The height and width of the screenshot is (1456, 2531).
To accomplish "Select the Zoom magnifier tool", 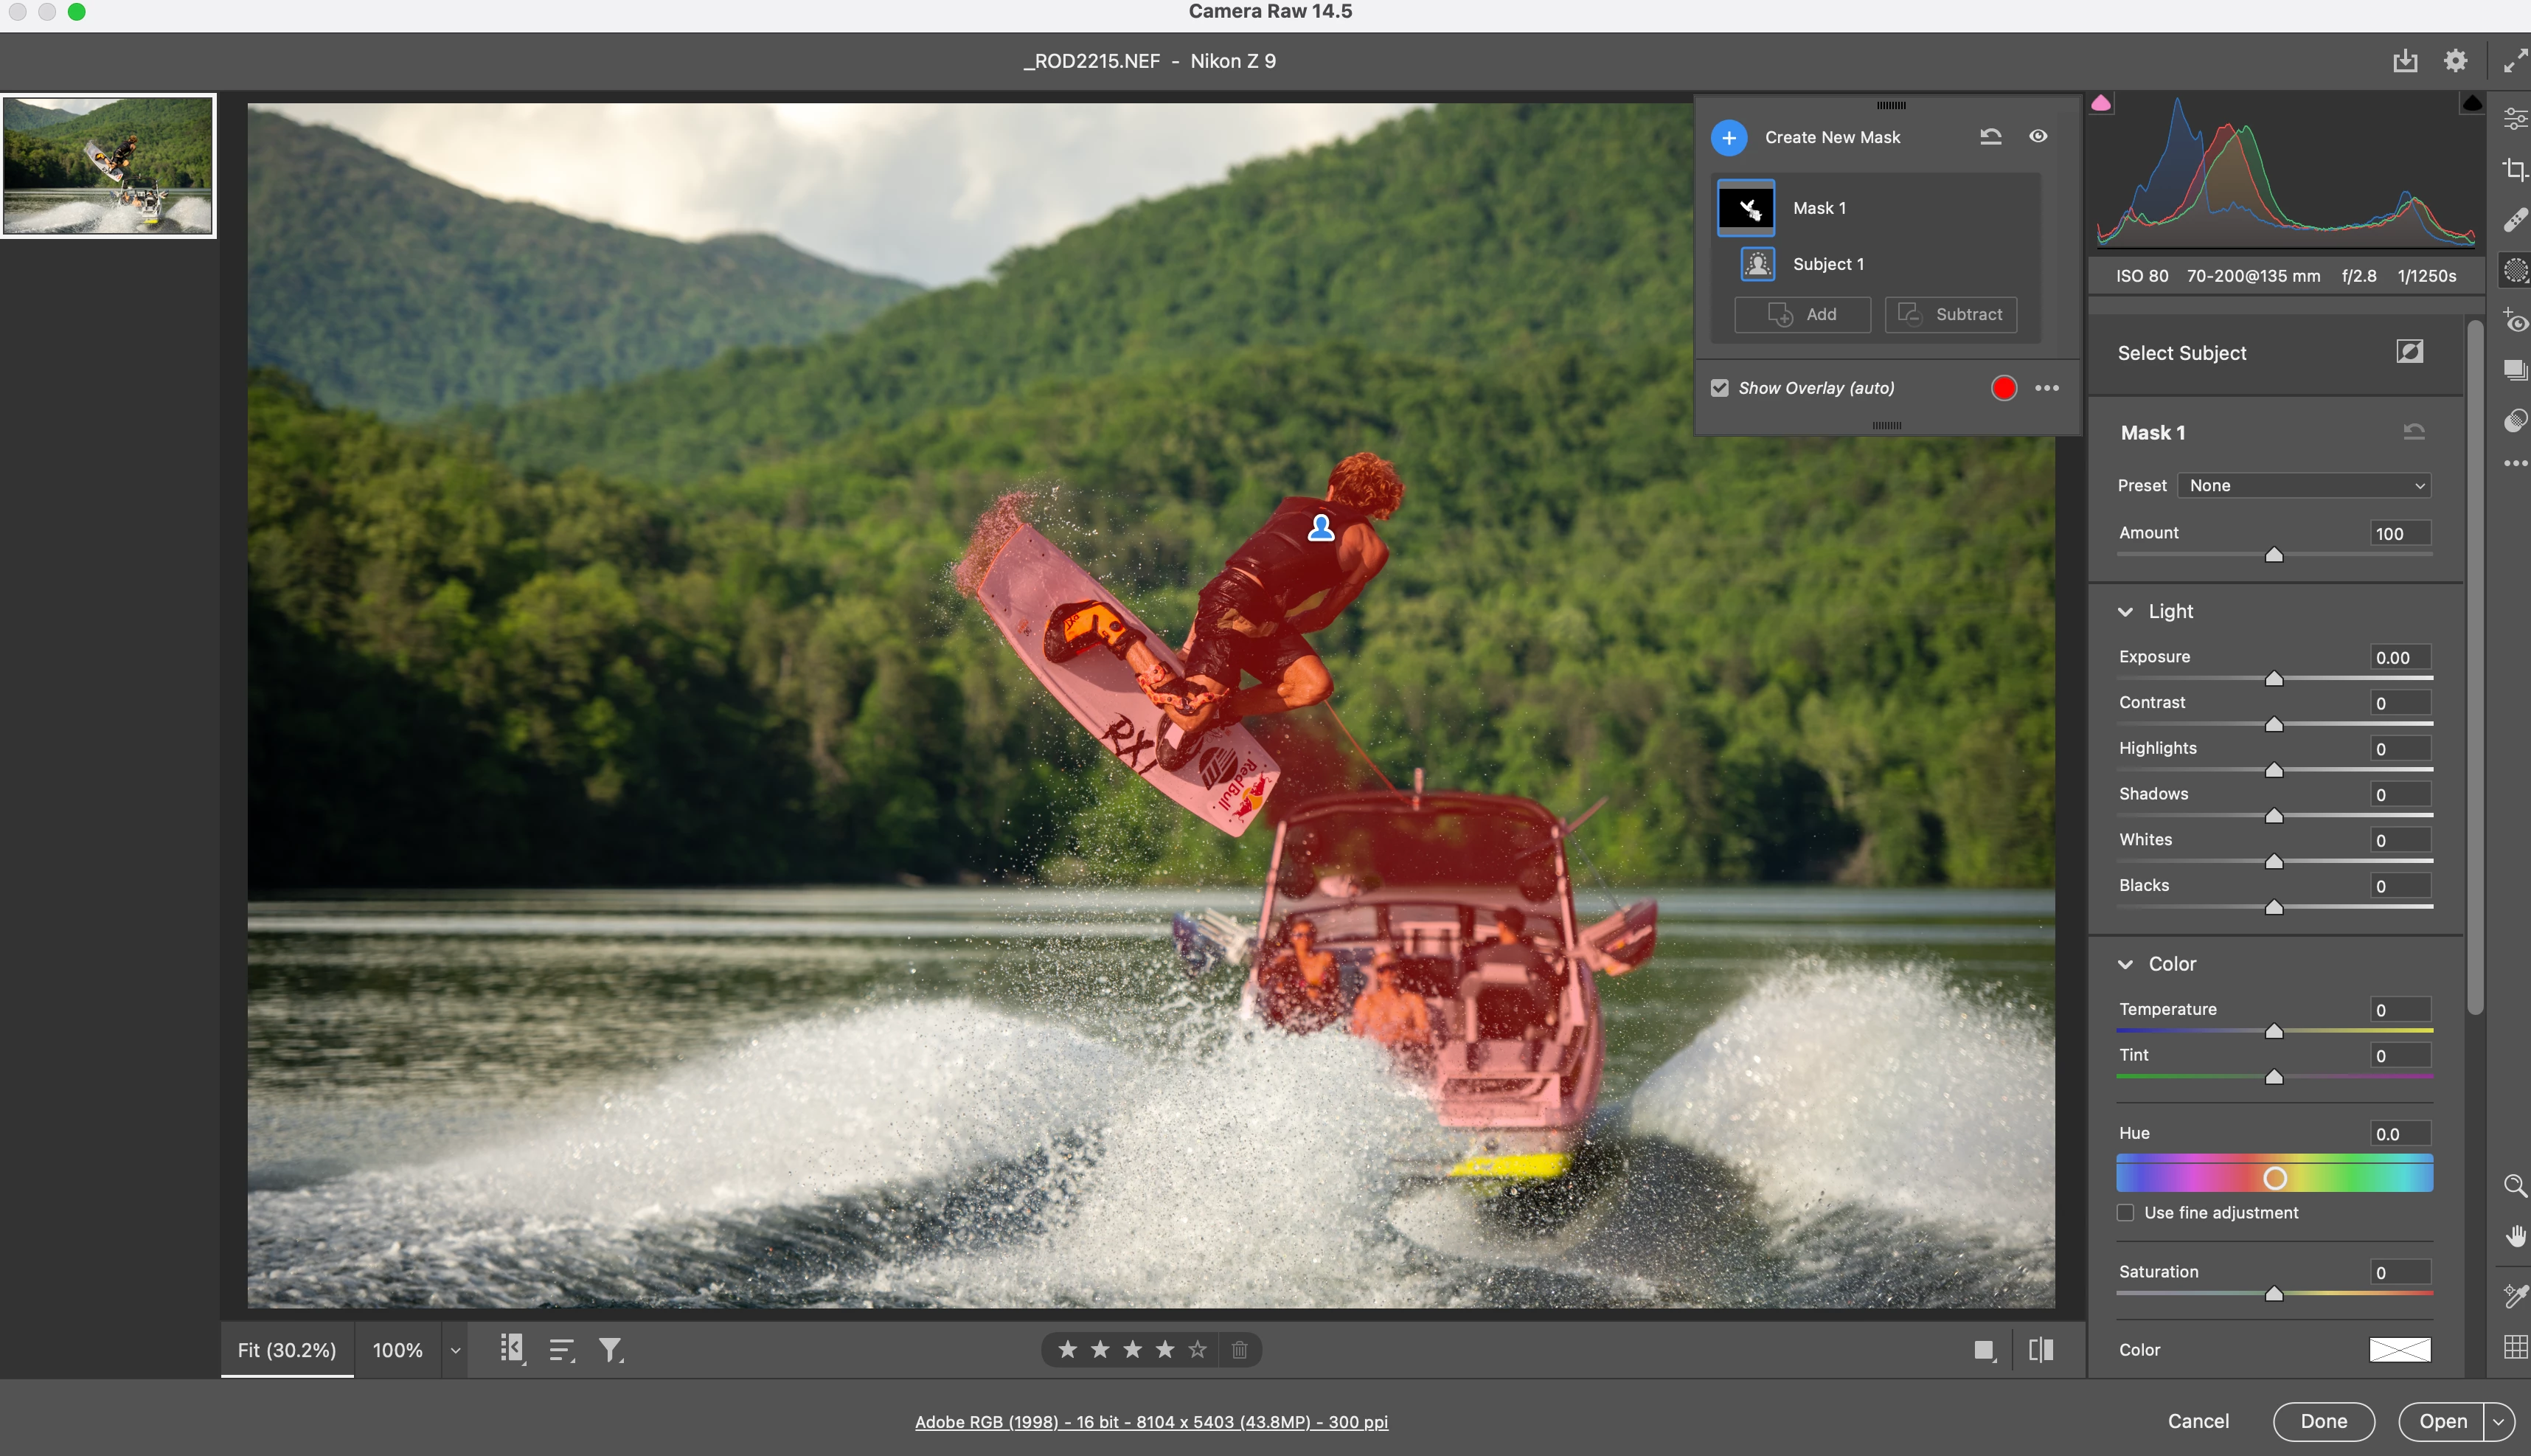I will [2514, 1186].
